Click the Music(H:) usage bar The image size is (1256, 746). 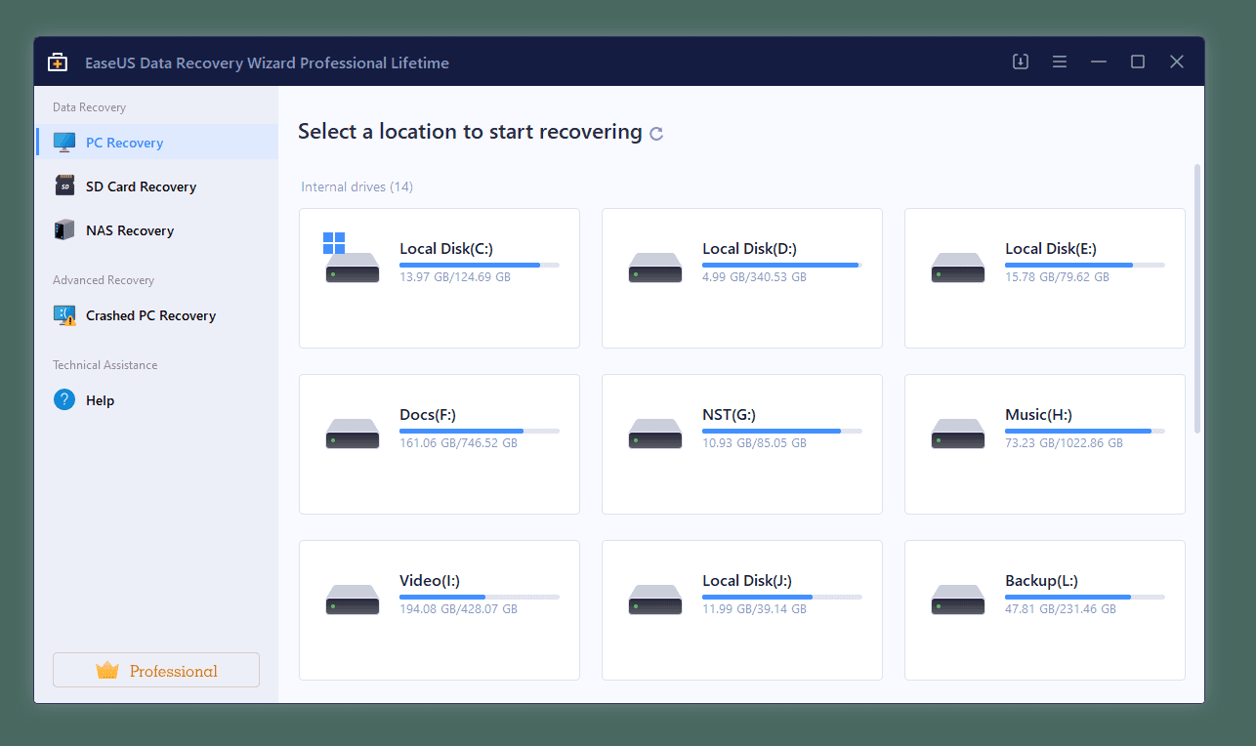pyautogui.click(x=1085, y=431)
